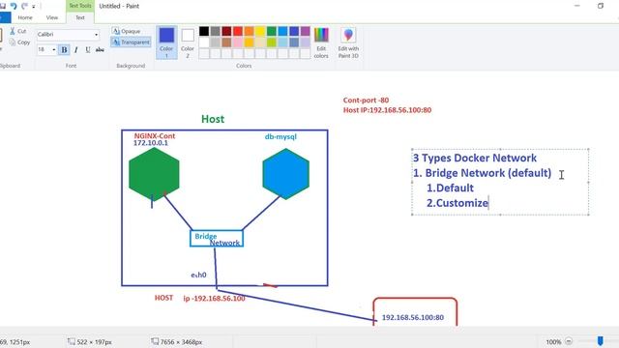Screen dimensions: 619x348
Task: Copy the selection using the Copy icon
Action: click(x=19, y=43)
